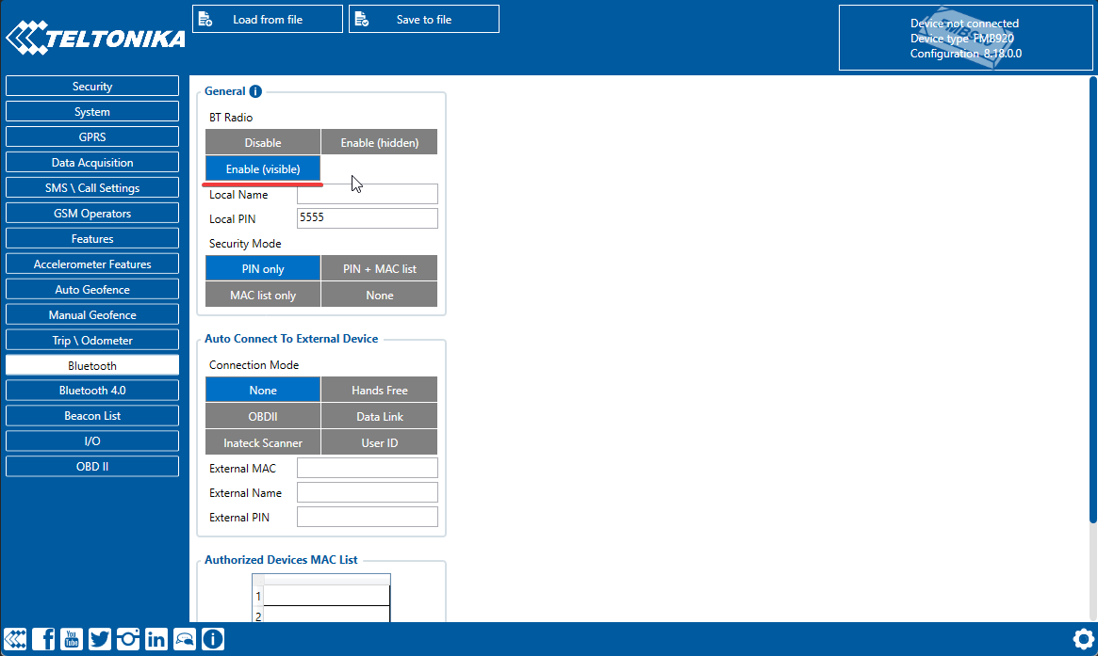Select PIN only security mode

(x=263, y=268)
